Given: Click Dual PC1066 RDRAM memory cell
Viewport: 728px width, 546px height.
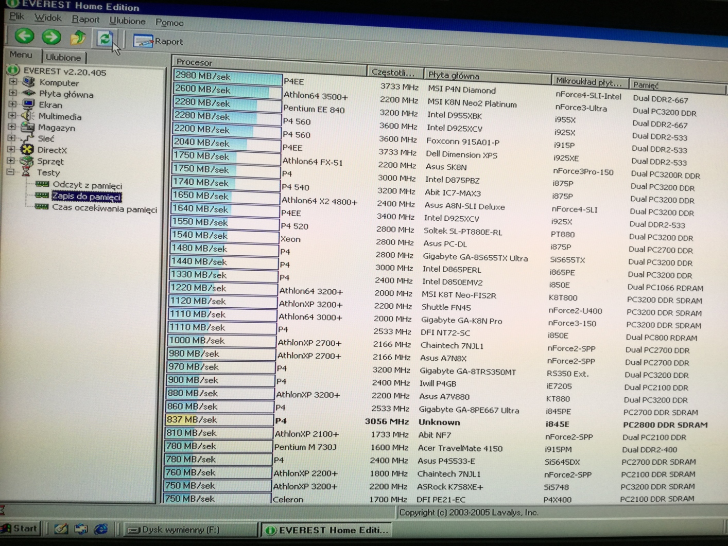Looking at the screenshot, I should pyautogui.click(x=665, y=288).
